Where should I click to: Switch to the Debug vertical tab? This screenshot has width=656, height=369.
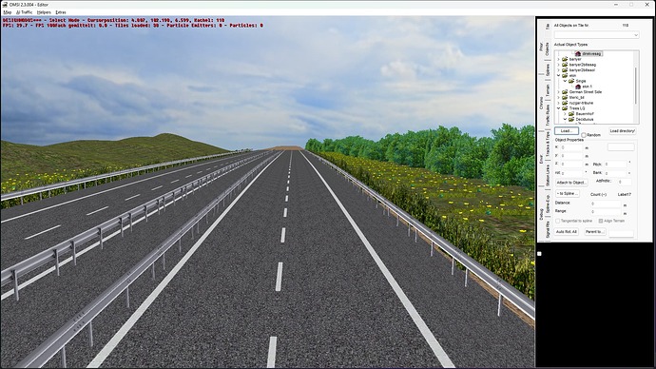click(x=541, y=214)
